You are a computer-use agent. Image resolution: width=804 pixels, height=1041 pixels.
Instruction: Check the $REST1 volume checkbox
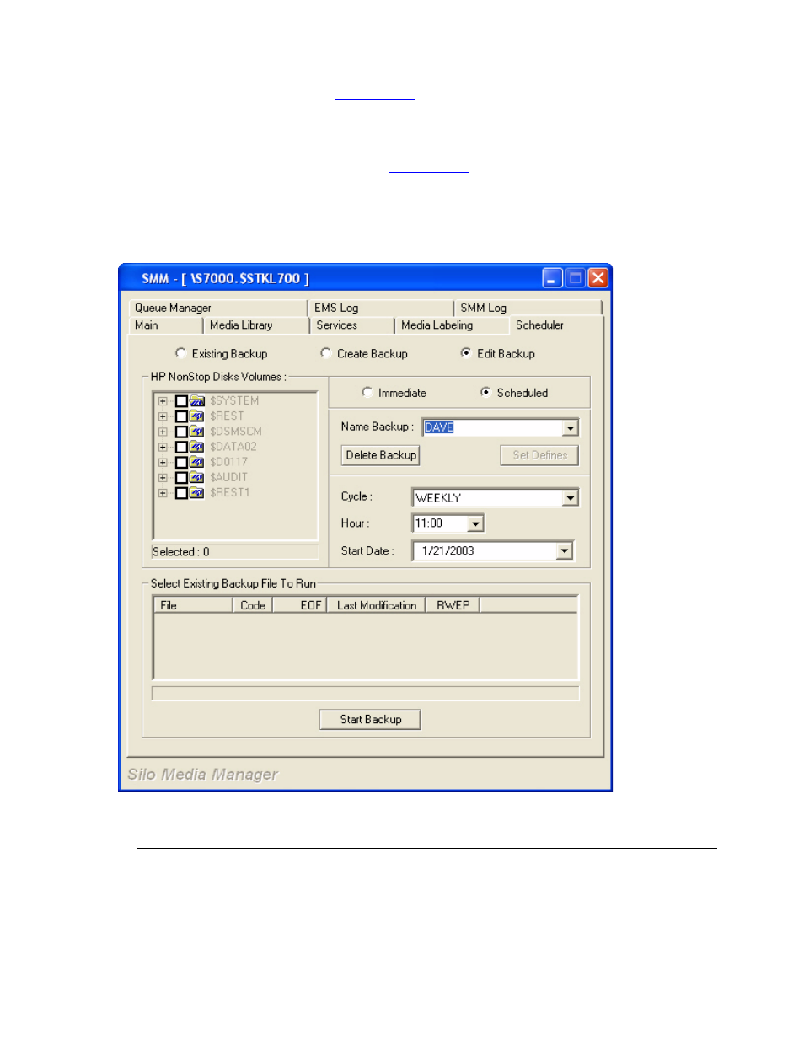point(181,492)
